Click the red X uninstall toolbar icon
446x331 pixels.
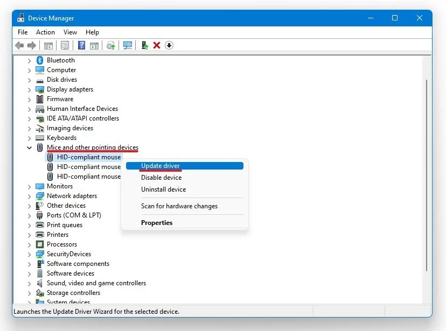point(157,45)
